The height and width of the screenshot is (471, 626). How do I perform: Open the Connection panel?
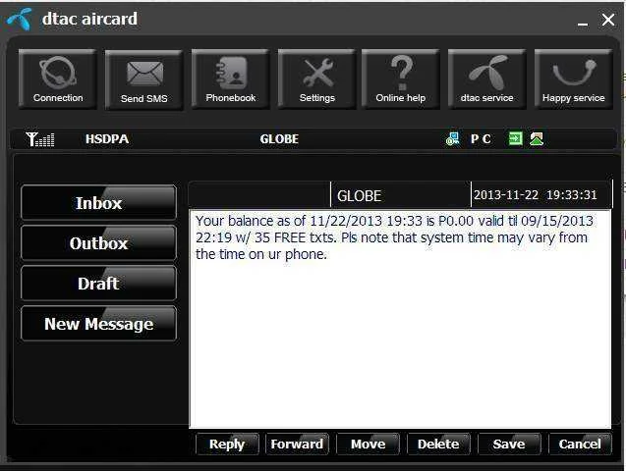[58, 78]
